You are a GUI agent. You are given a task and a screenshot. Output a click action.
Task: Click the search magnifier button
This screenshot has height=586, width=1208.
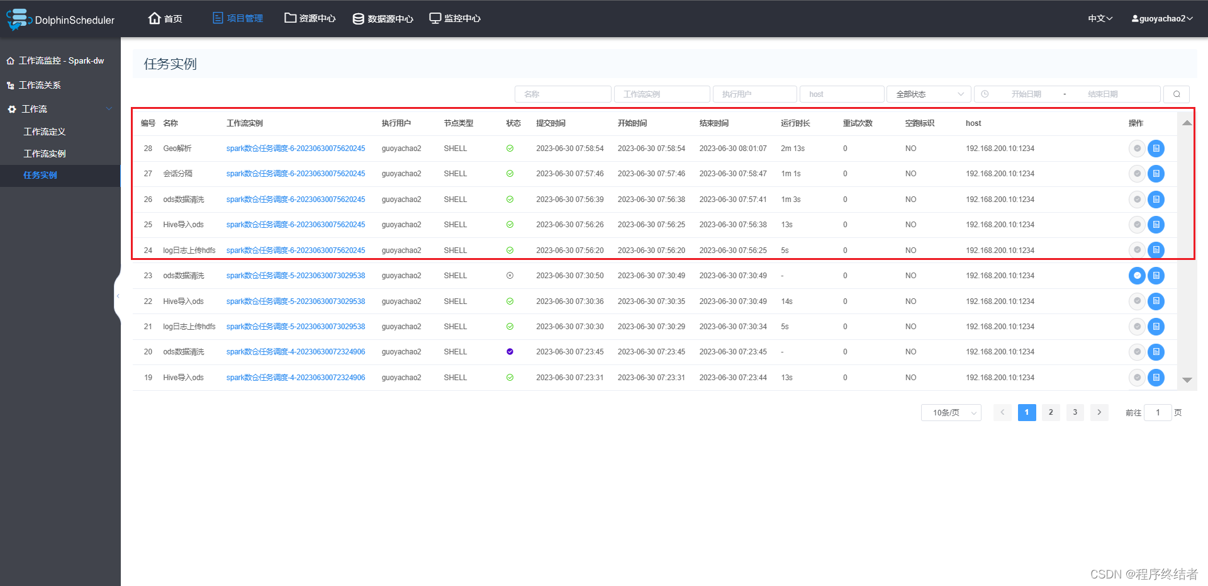point(1177,94)
